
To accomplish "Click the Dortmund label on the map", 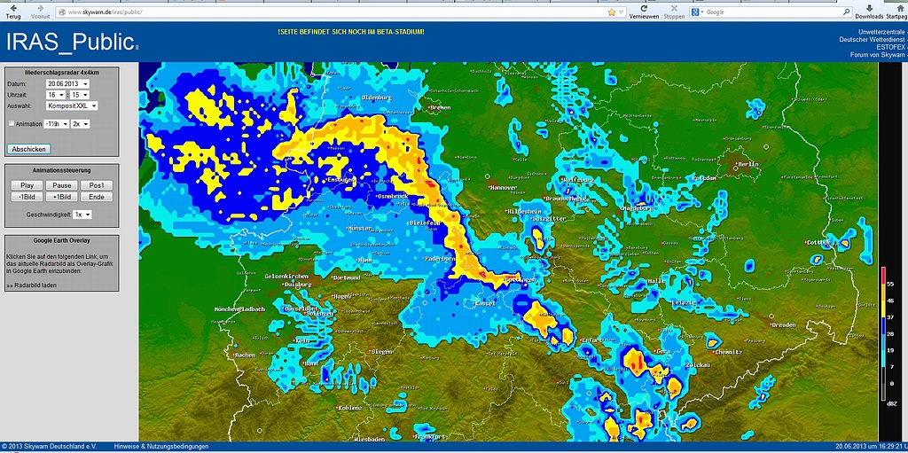I will (x=347, y=278).
